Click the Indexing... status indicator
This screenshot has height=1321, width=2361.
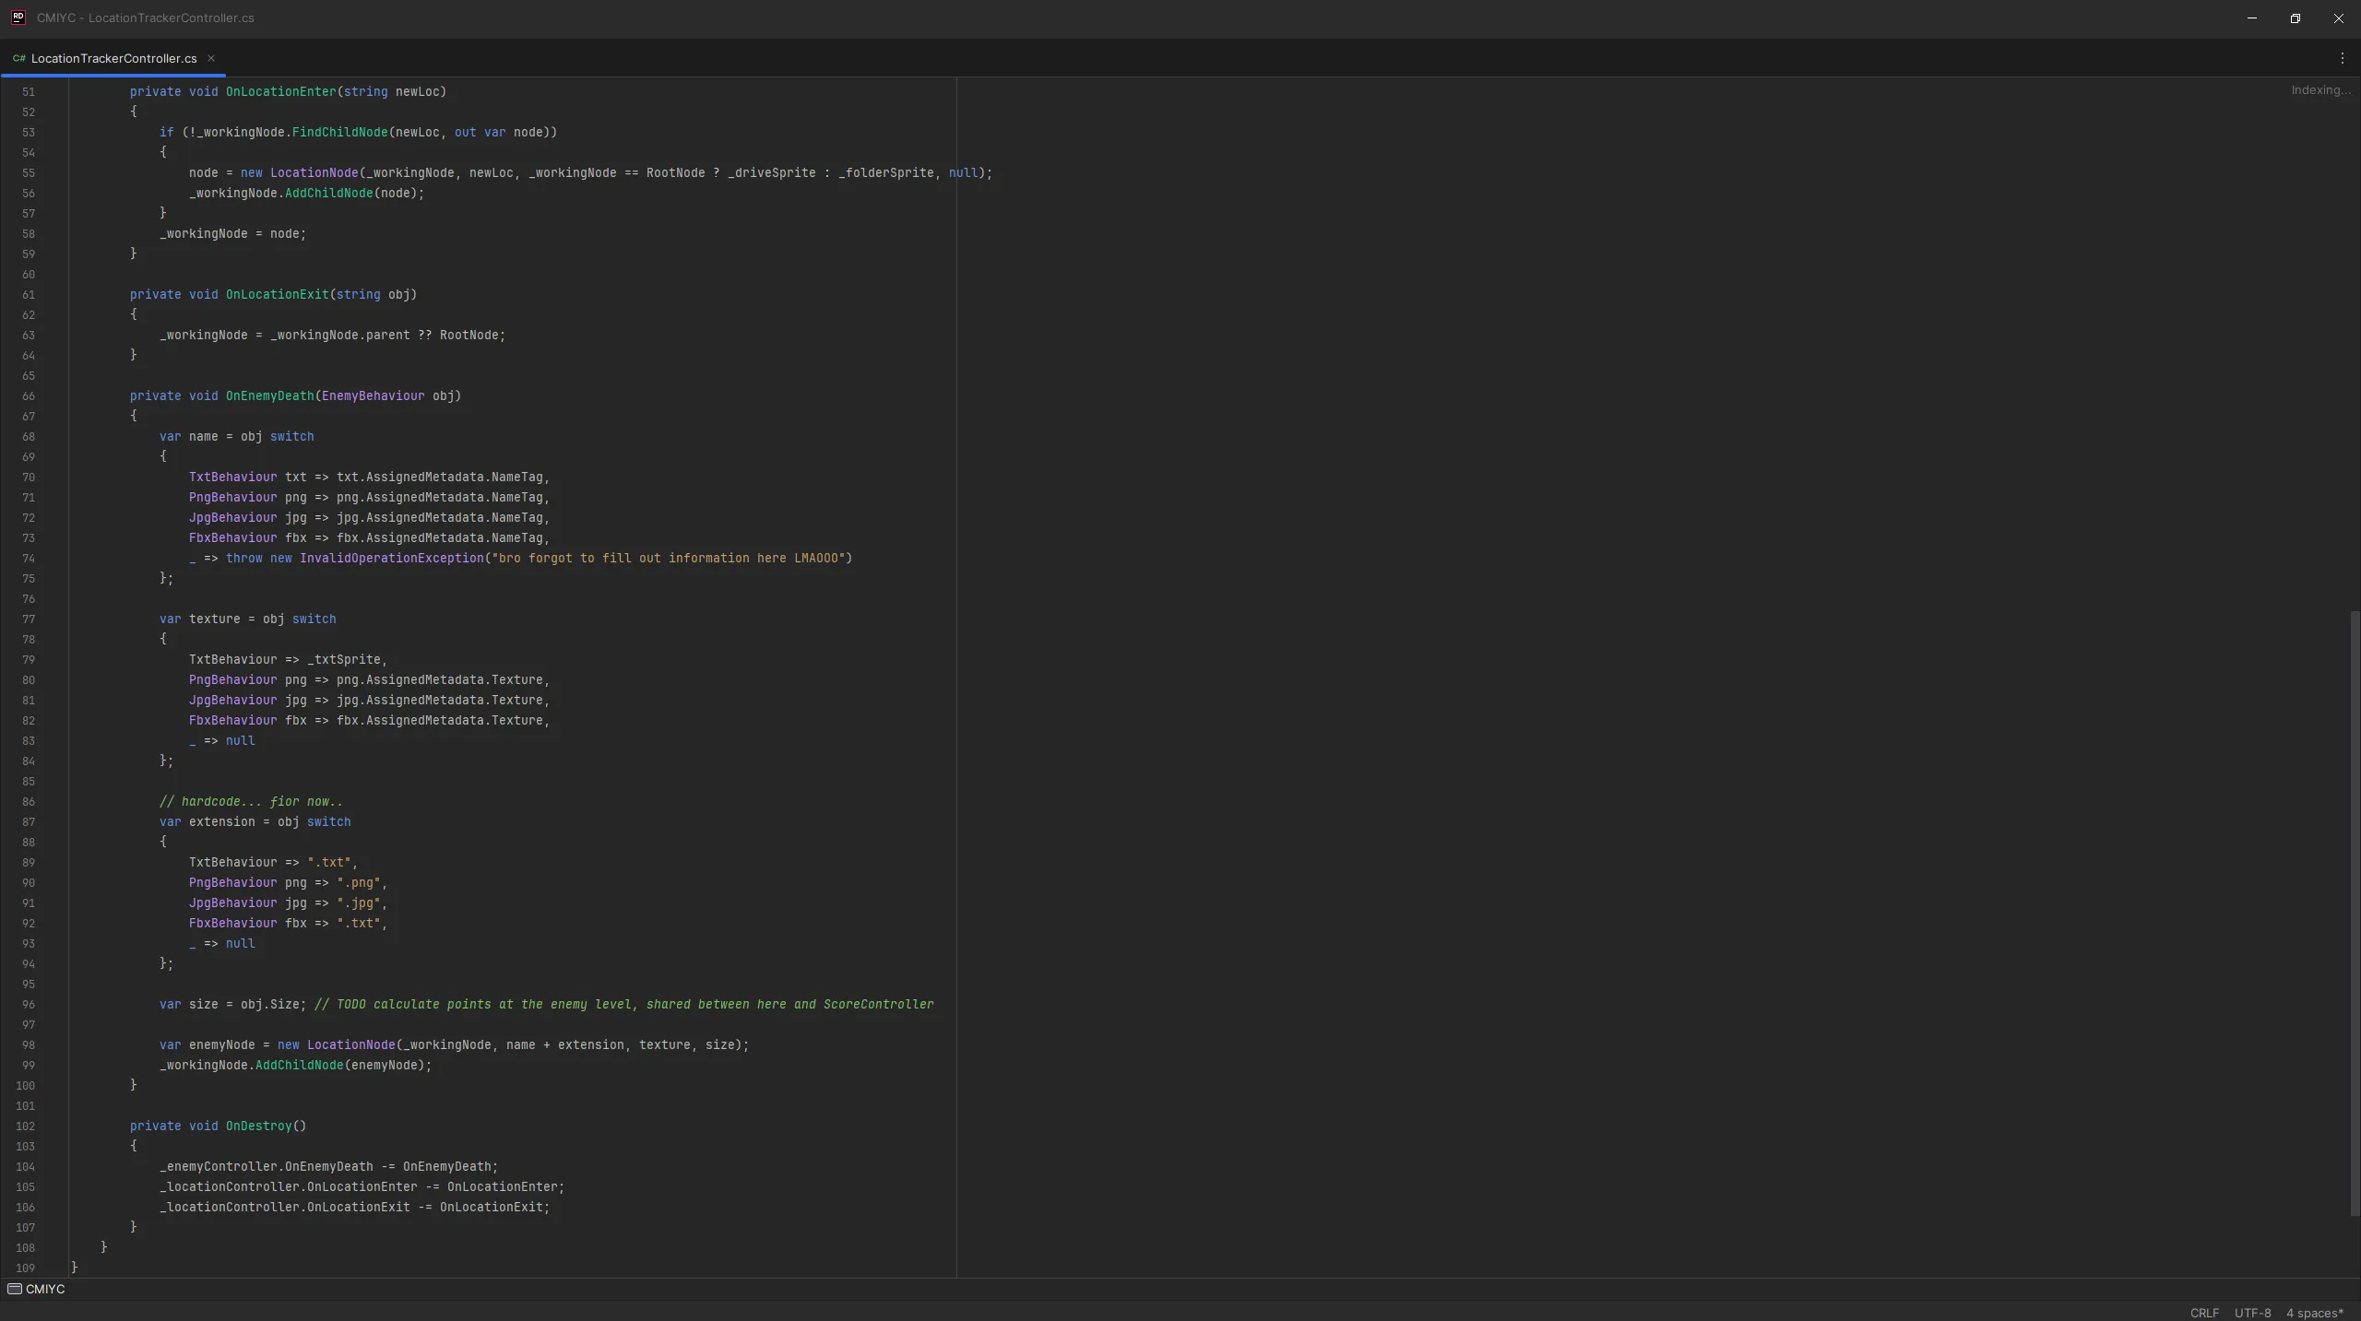2320,89
